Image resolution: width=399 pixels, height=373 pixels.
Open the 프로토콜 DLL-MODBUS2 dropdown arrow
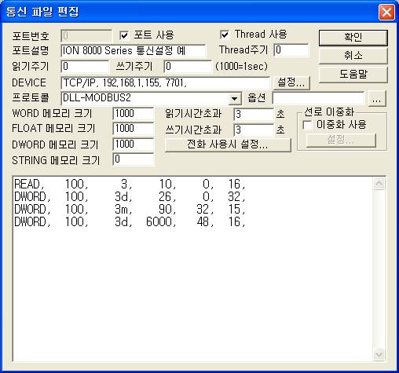[235, 99]
